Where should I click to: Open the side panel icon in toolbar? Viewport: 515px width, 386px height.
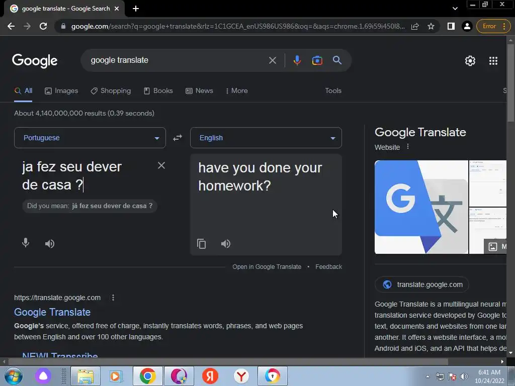tap(451, 26)
